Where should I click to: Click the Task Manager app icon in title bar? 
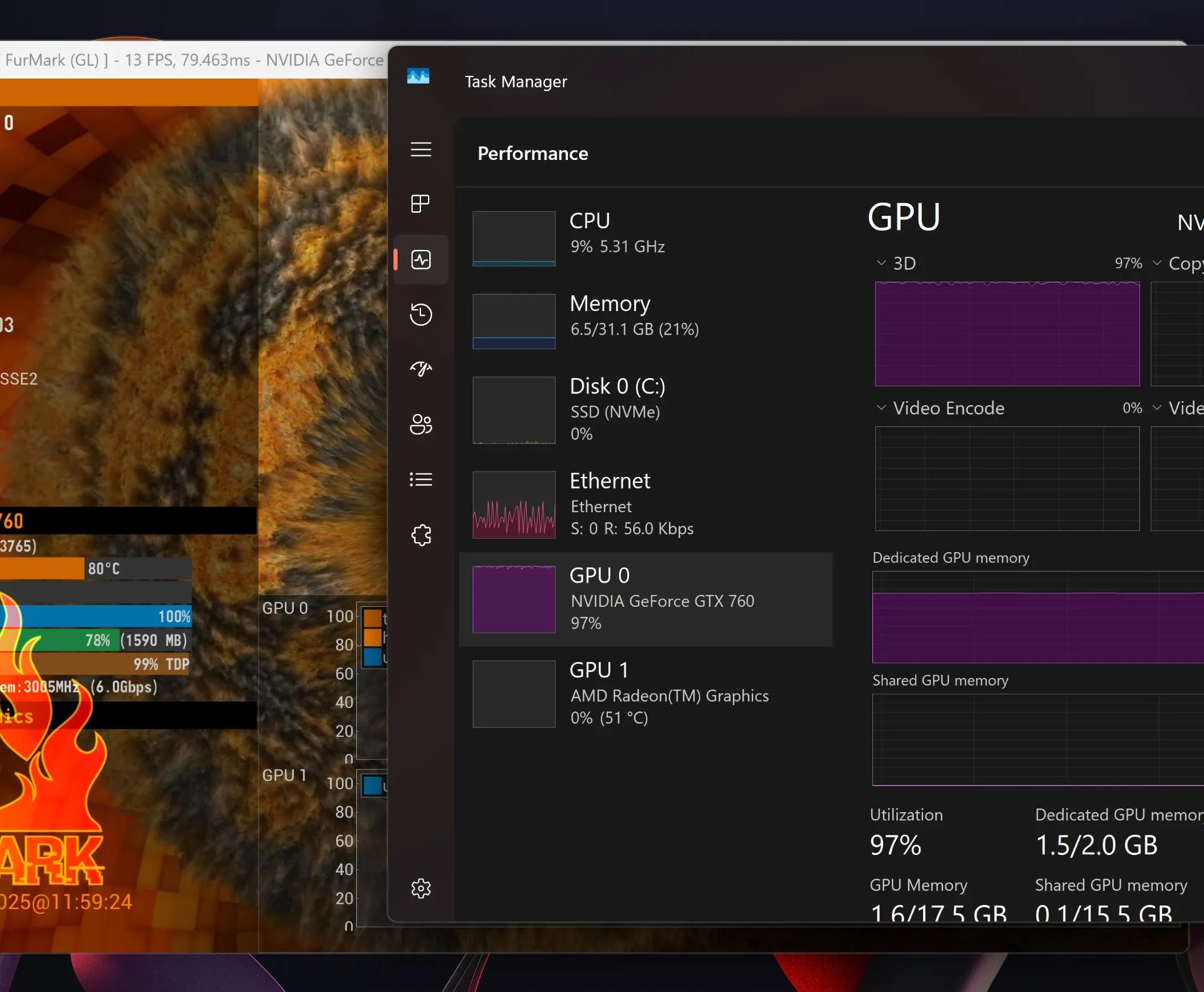tap(418, 76)
